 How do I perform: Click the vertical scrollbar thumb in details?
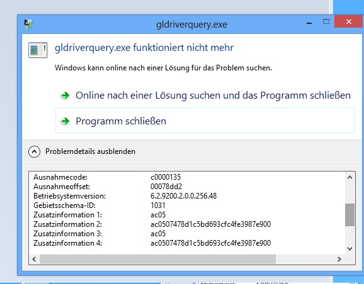[350, 215]
